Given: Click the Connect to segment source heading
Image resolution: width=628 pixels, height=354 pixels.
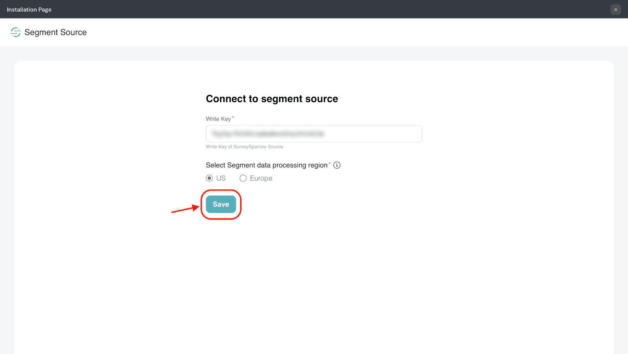Looking at the screenshot, I should (x=272, y=99).
